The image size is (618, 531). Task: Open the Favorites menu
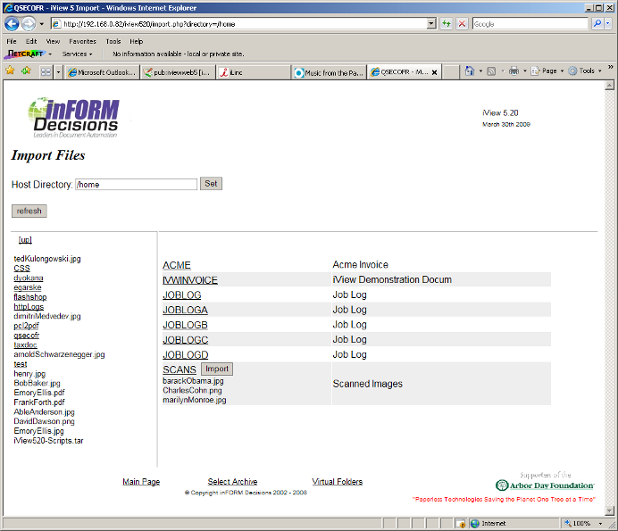82,41
